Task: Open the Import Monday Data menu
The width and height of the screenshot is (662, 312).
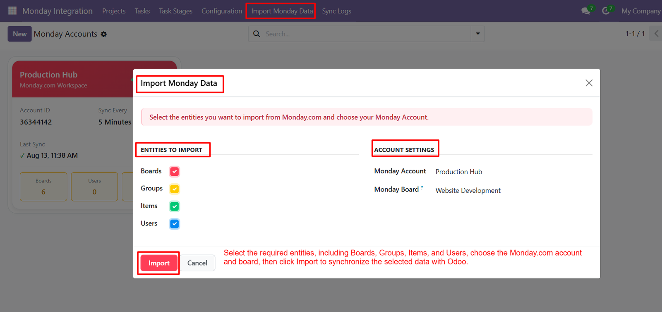Action: 282,11
